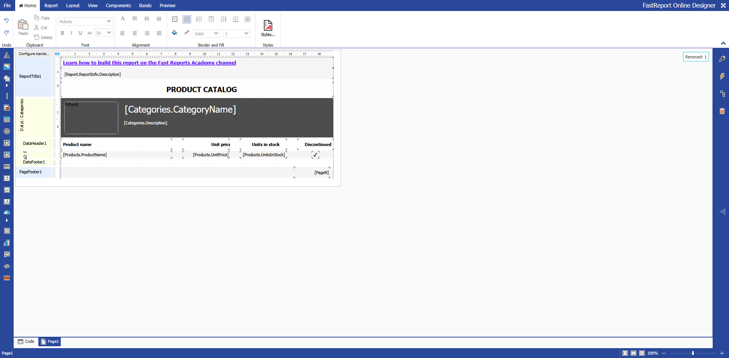
Task: Expand the right side panel arrow
Action: (x=723, y=212)
